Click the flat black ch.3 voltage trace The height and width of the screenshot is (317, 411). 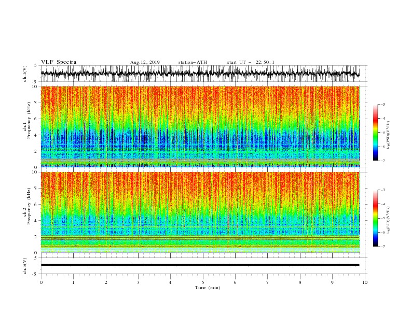point(200,265)
